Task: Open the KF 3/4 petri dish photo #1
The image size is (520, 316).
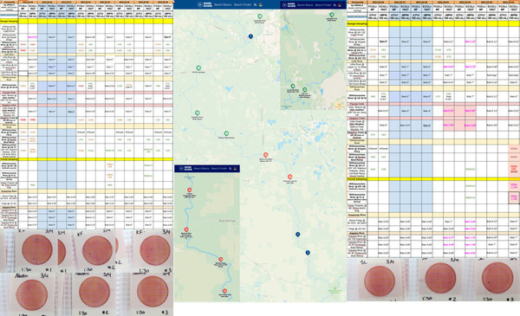Action: (36, 249)
